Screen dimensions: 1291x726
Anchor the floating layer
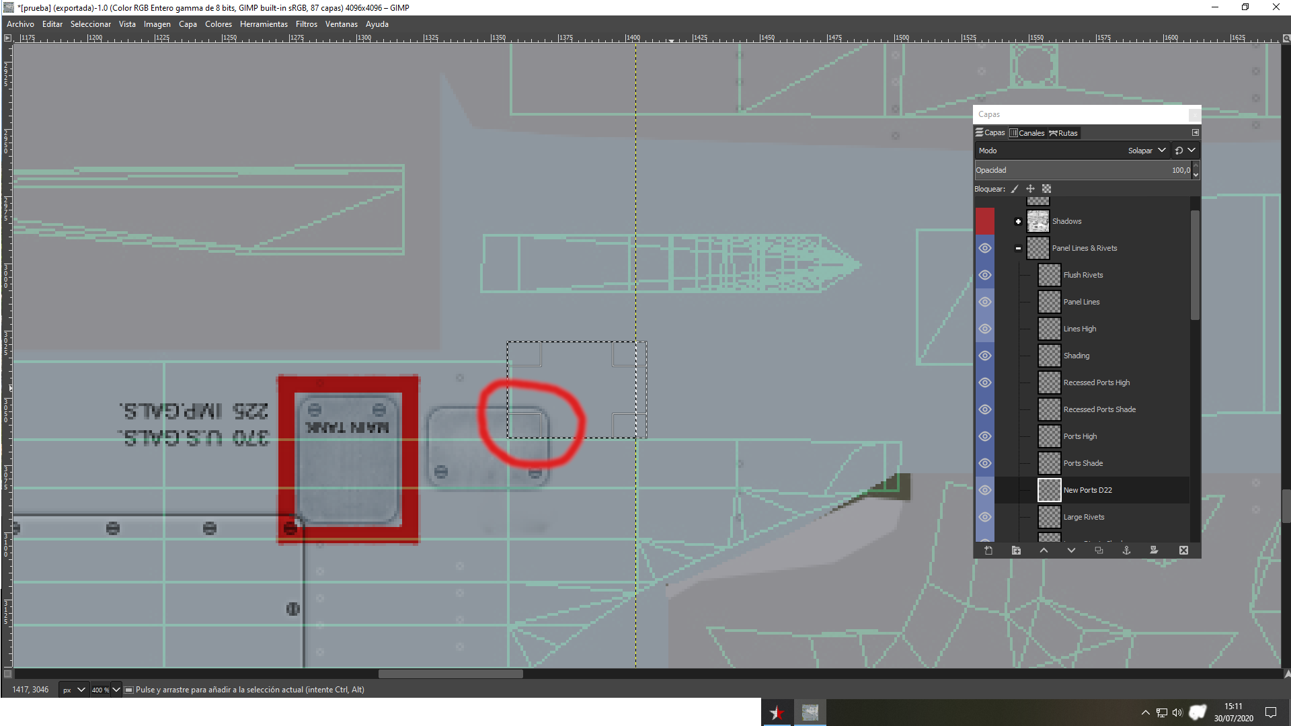[x=1126, y=551]
